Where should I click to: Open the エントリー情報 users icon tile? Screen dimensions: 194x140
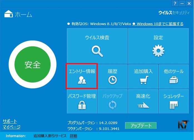pyautogui.click(x=82, y=76)
